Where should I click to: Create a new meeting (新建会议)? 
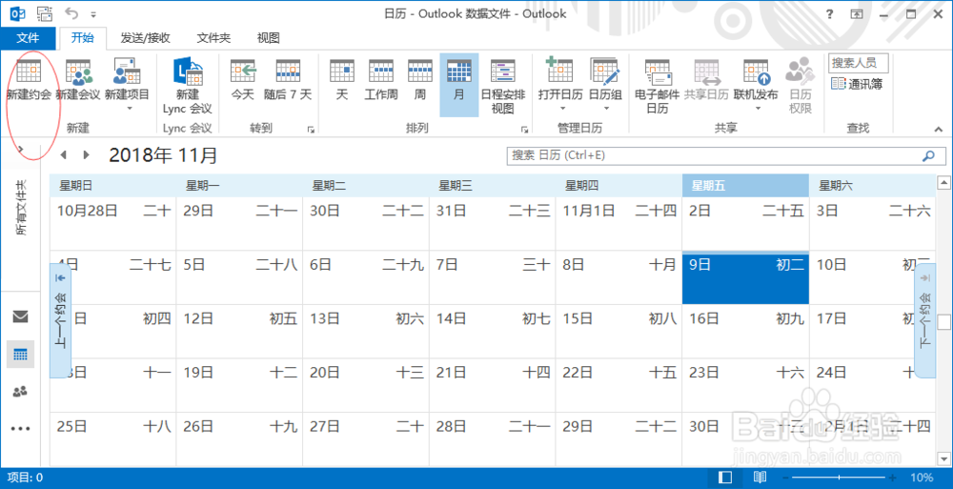pos(78,80)
